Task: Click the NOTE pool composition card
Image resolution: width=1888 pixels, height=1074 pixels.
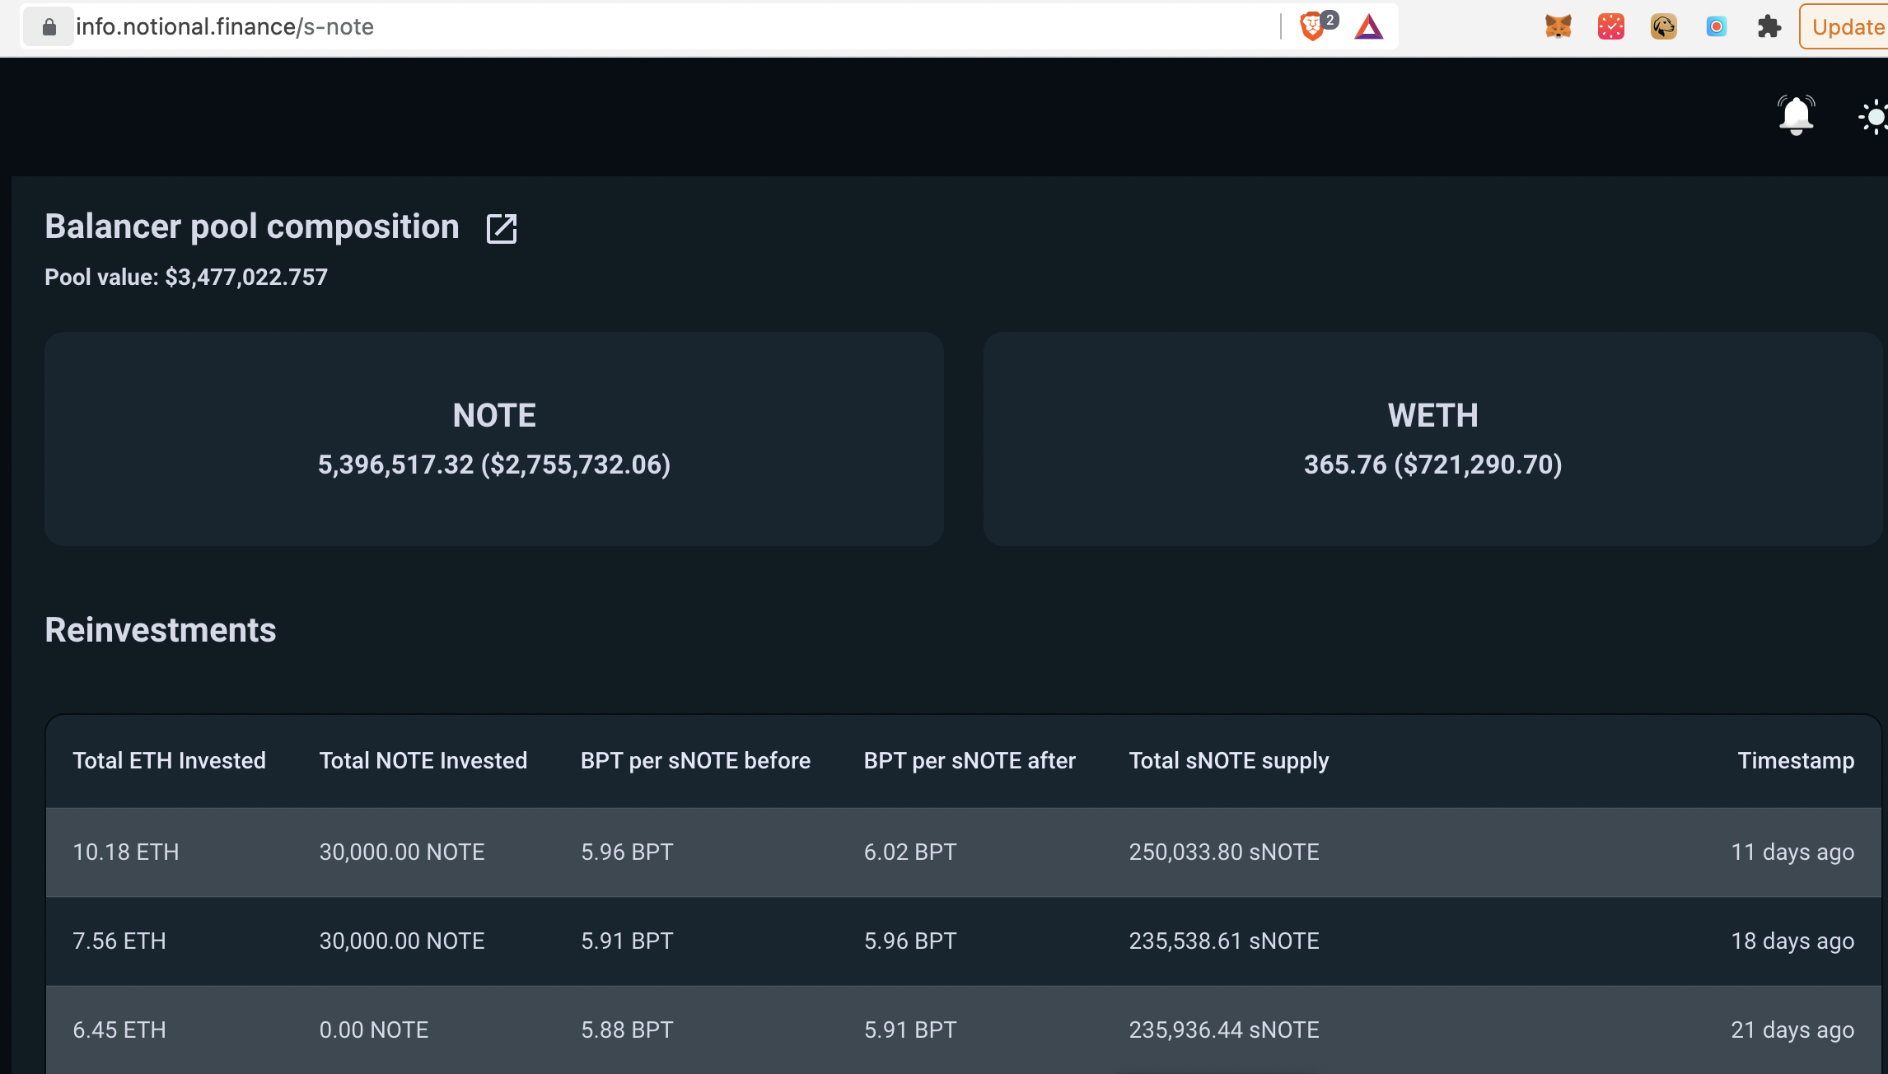Action: pos(494,439)
